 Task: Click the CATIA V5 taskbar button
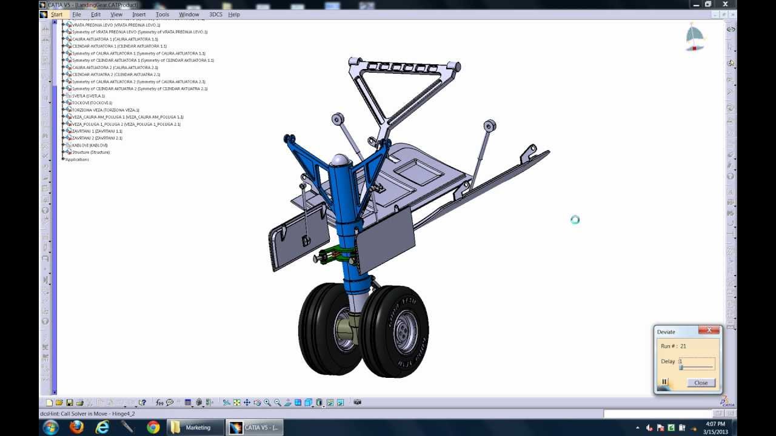[255, 428]
